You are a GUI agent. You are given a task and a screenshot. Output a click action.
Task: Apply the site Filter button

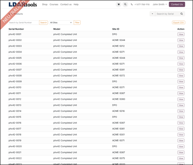coord(77,22)
